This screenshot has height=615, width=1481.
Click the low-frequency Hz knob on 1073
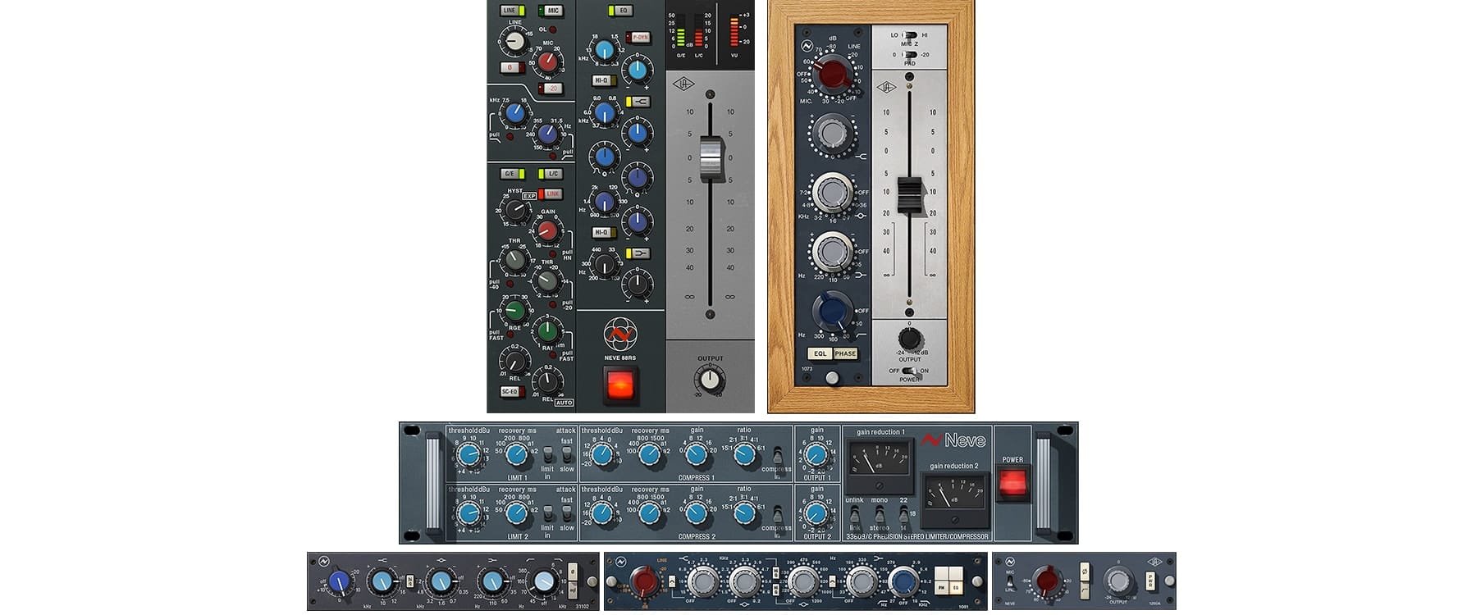tap(832, 251)
